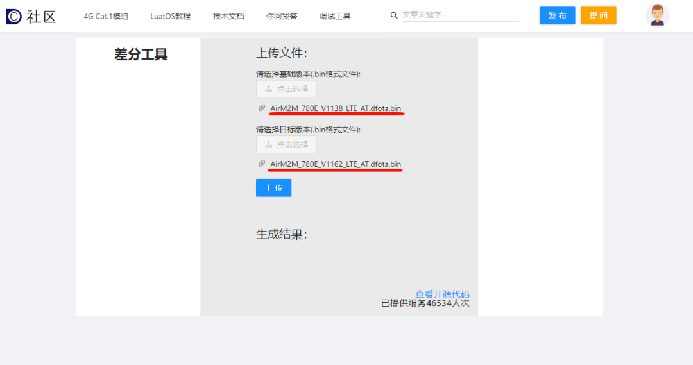
Task: Click the orange 提问 button
Action: pyautogui.click(x=599, y=15)
